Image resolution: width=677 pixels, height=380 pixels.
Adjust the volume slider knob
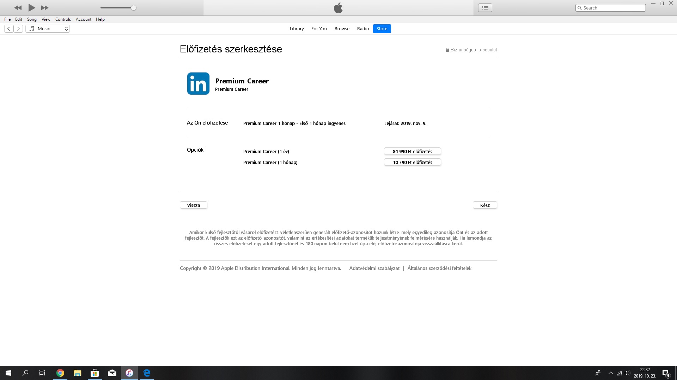point(134,8)
